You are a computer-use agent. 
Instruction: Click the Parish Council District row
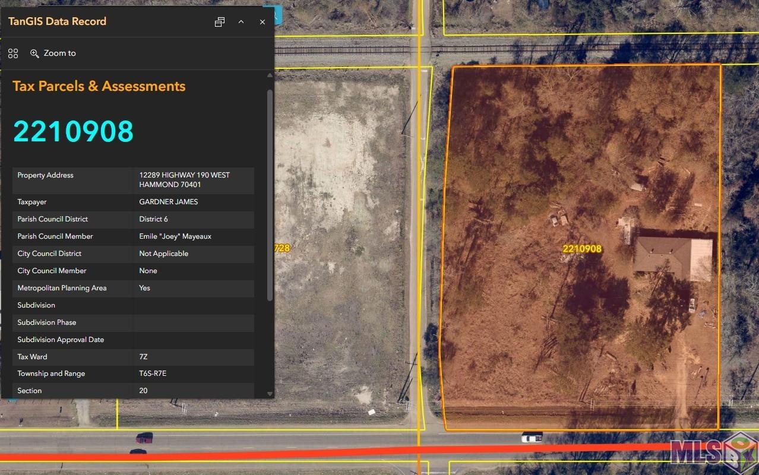tap(133, 219)
